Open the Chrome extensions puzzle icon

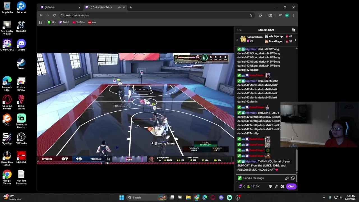pyautogui.click(x=260, y=15)
